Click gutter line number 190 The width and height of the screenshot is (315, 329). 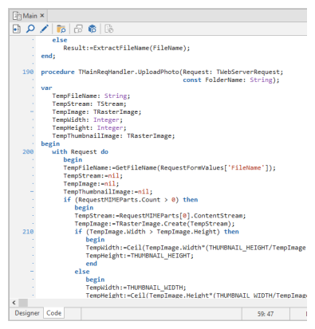(x=28, y=72)
